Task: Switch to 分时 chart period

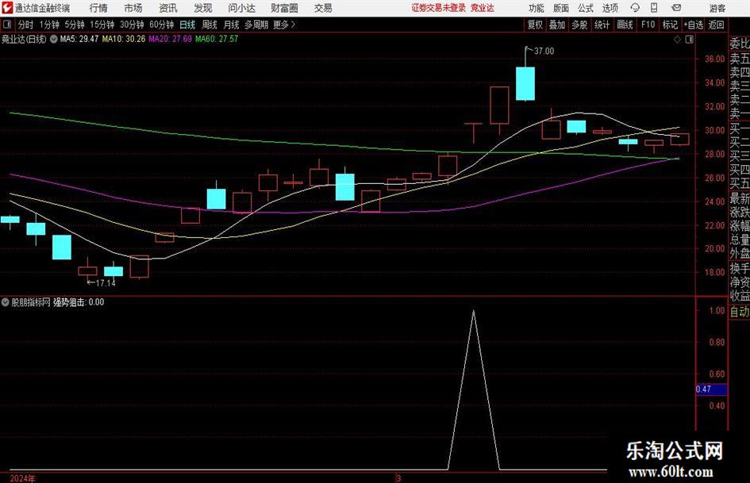Action: pyautogui.click(x=26, y=25)
